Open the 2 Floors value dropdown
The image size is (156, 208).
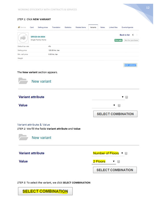pyautogui.click(x=104, y=162)
